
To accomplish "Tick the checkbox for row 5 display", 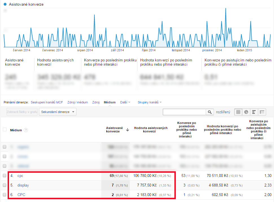I will click(5, 185).
